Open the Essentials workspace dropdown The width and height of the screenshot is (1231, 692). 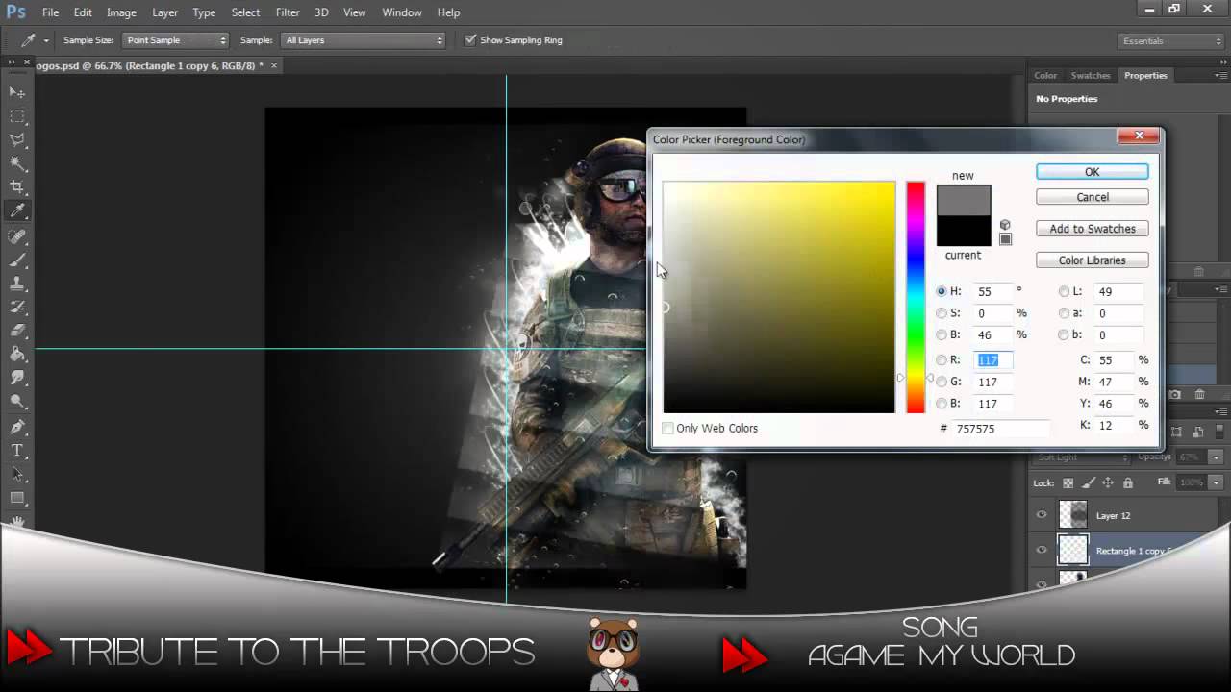click(1171, 41)
